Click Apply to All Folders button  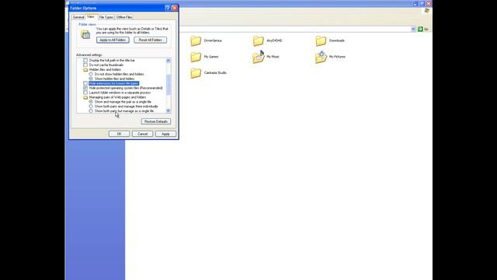[113, 40]
